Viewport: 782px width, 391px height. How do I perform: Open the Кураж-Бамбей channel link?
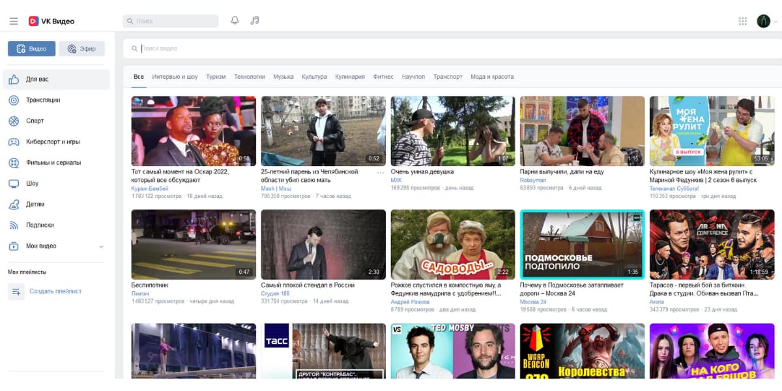click(149, 188)
